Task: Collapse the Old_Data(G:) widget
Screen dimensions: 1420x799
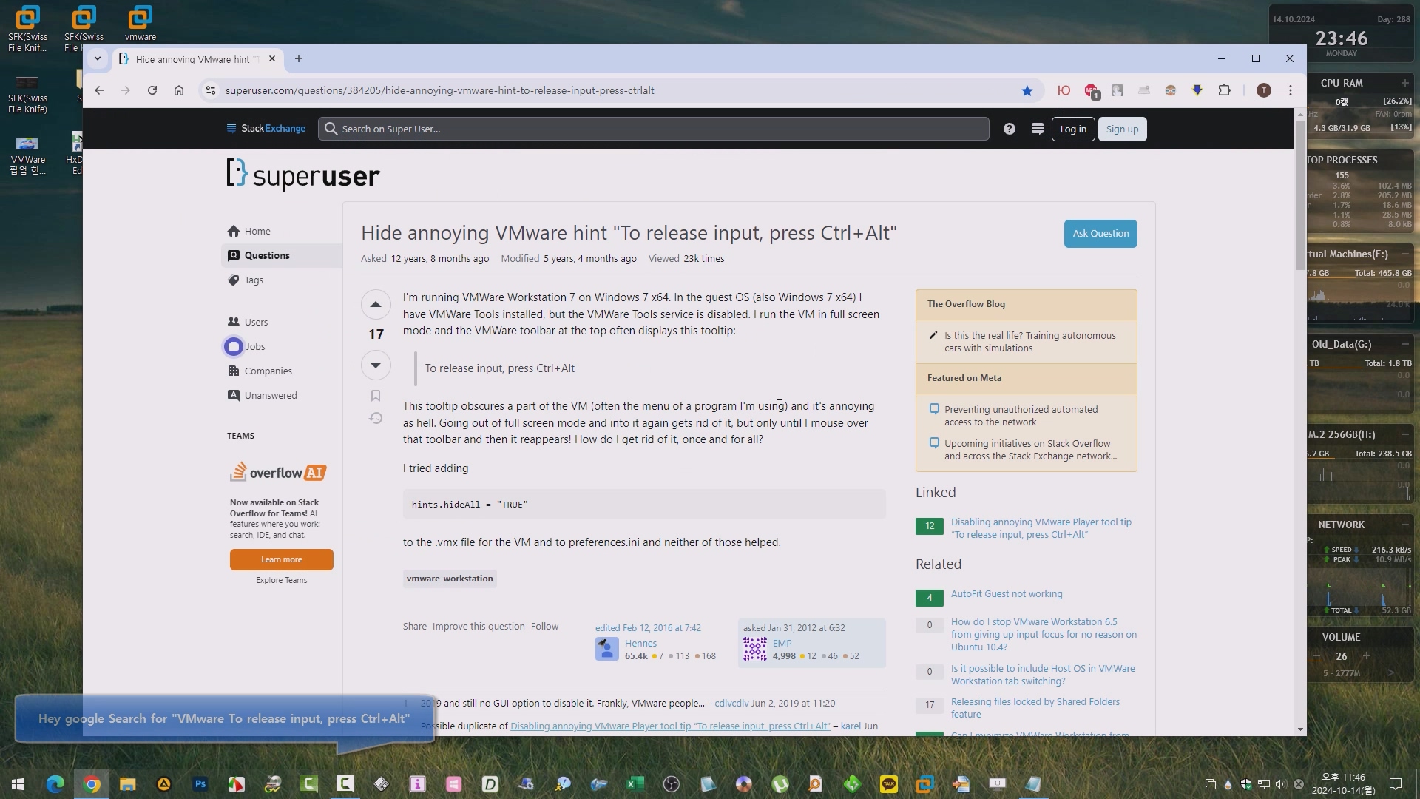Action: point(1404,344)
